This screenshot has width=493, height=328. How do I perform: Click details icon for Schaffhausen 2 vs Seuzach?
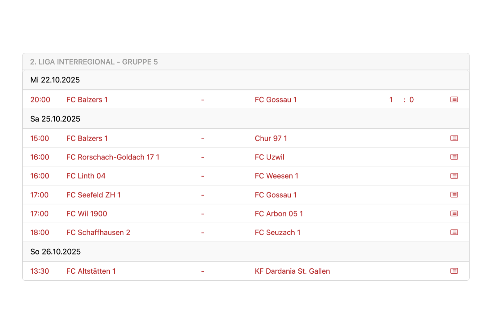pos(454,232)
